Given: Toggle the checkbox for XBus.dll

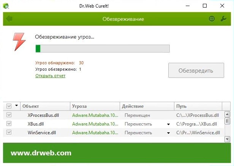Looking at the screenshot, I should click(x=9, y=124).
